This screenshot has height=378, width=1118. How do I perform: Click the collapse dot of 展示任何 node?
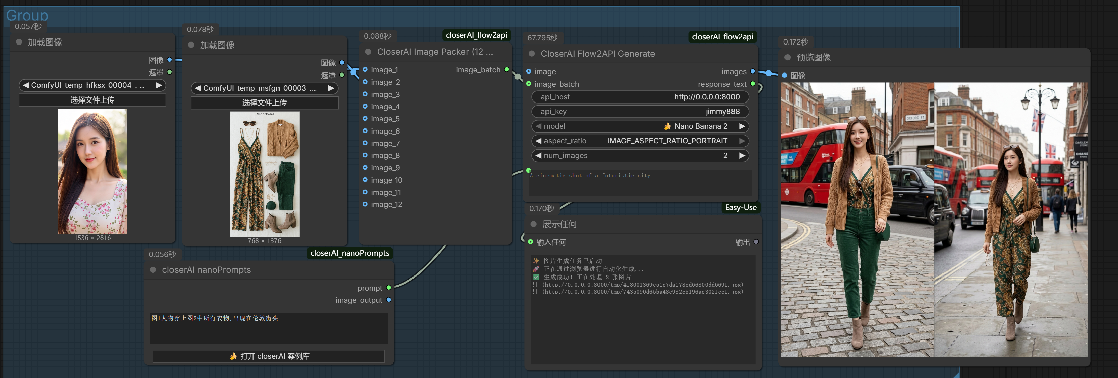tap(533, 224)
